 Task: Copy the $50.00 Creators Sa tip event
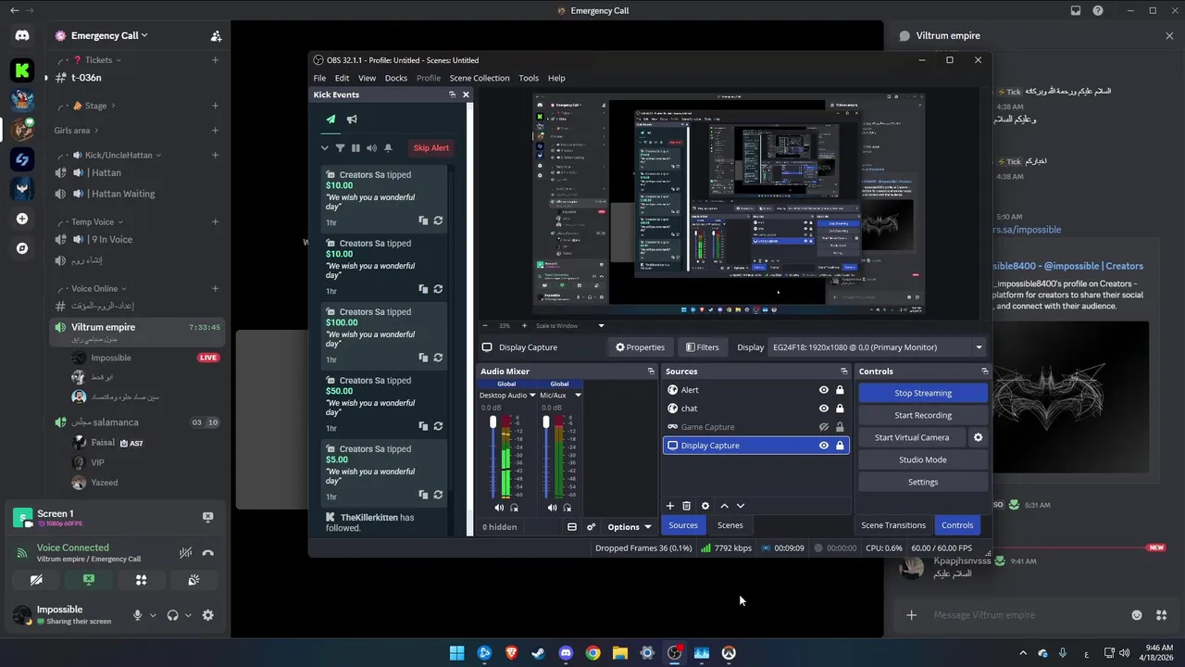(423, 426)
